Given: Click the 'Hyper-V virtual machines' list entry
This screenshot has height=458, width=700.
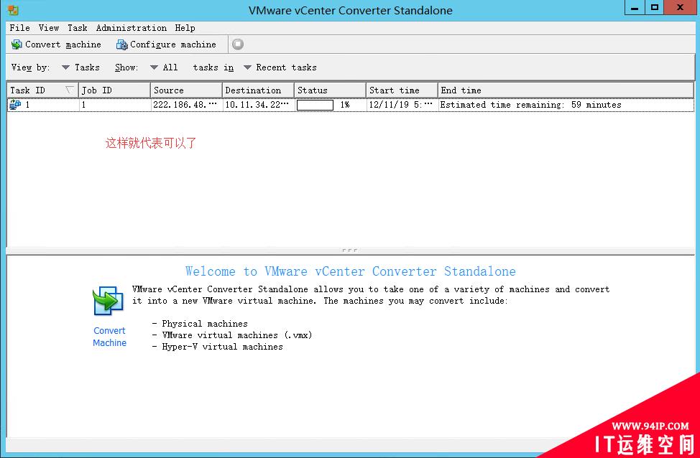Looking at the screenshot, I should click(222, 347).
